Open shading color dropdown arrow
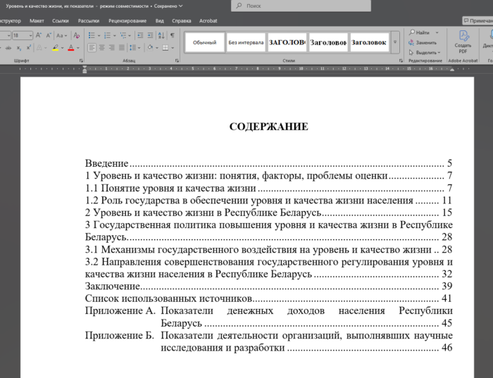 pos(157,48)
